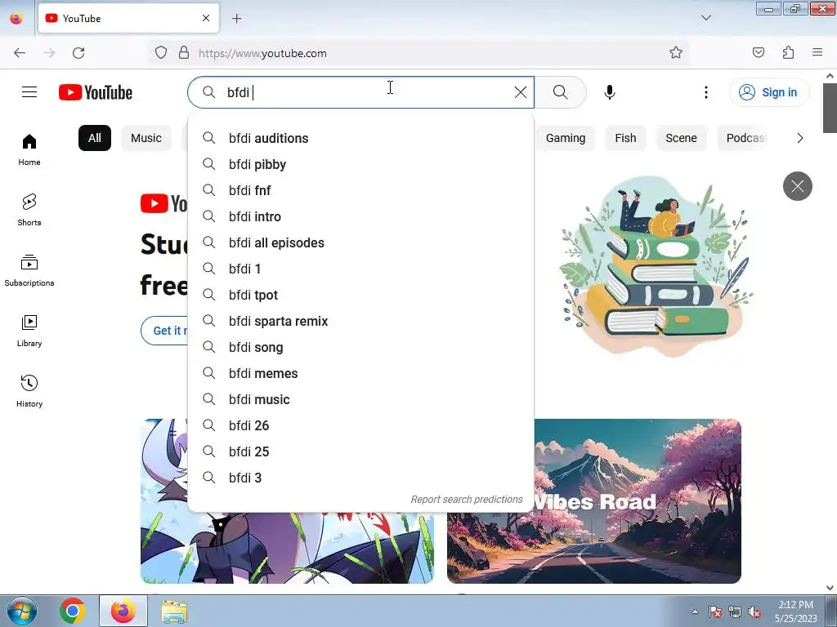Choose suggestion 'bfdi fnf'
The height and width of the screenshot is (627, 837).
pos(360,190)
